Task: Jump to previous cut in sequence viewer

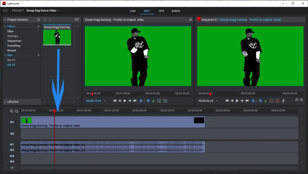Action: point(227,101)
